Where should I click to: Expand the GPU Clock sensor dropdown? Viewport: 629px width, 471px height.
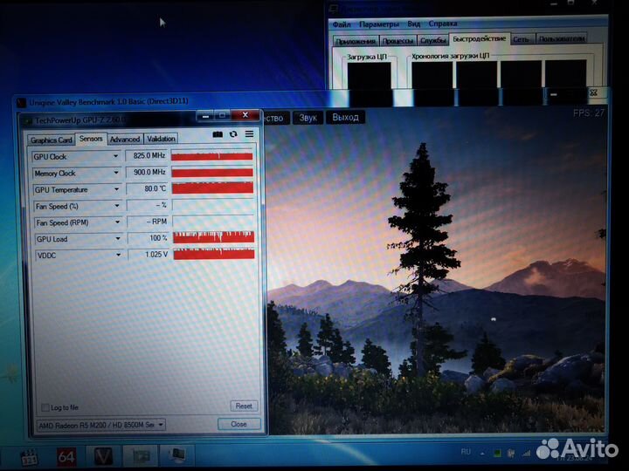click(x=116, y=157)
